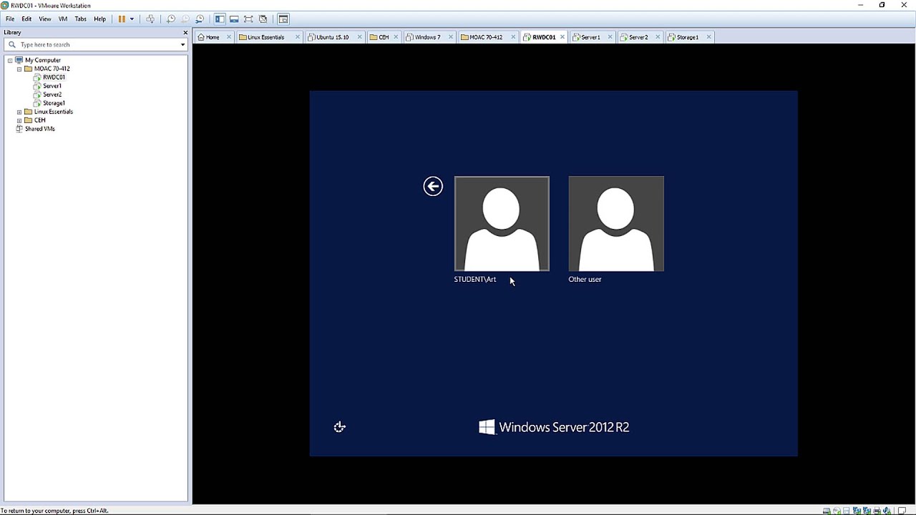916x515 pixels.
Task: Select RWDC01 in the library tree
Action: 54,77
